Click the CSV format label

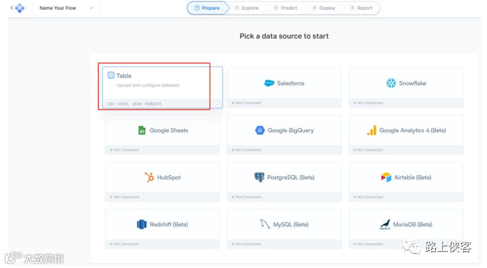[x=111, y=104]
